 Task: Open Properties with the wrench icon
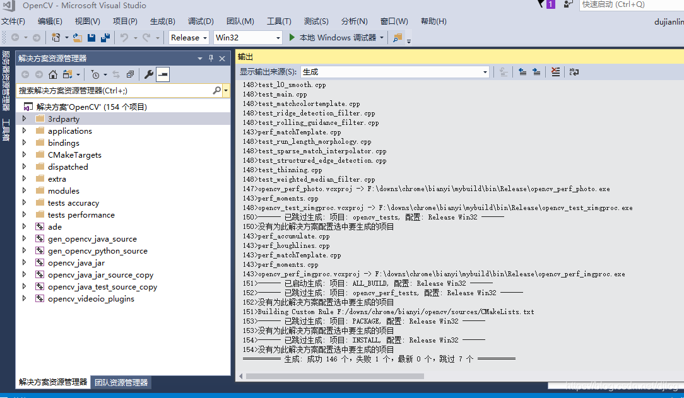pyautogui.click(x=149, y=74)
